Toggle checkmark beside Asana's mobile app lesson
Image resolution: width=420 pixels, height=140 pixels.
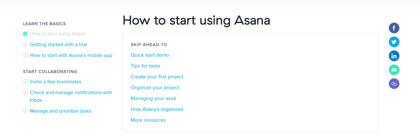point(25,55)
